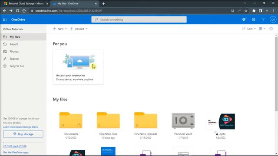Click the Office Tutorials account name
278x156 pixels.
[13, 29]
